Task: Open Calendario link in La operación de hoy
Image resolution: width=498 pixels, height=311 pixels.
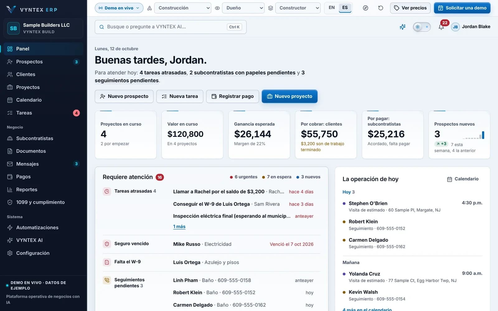Action: [463, 179]
